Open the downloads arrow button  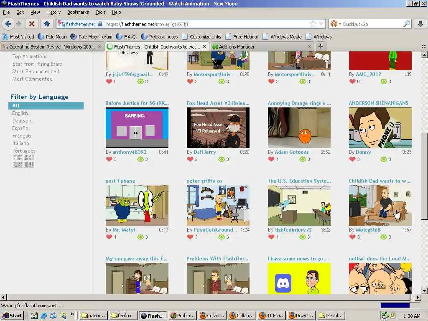(x=420, y=24)
